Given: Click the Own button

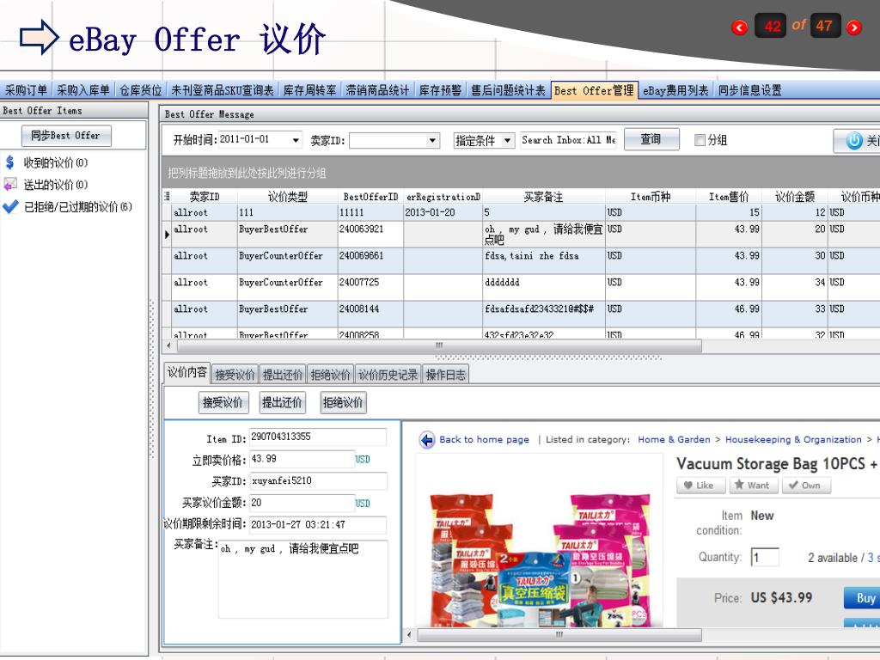Looking at the screenshot, I should [x=806, y=486].
